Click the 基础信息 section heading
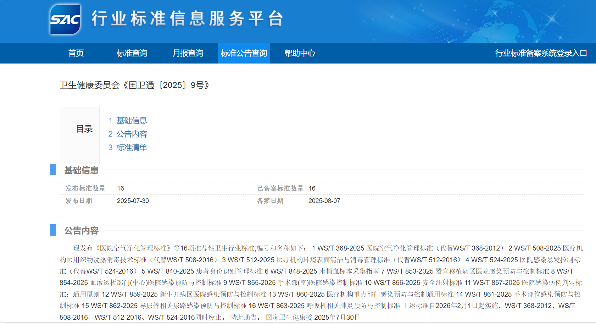This screenshot has height=324, width=596. 81,170
